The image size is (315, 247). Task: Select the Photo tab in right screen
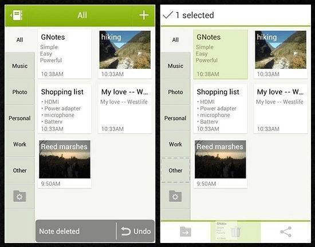(175, 92)
